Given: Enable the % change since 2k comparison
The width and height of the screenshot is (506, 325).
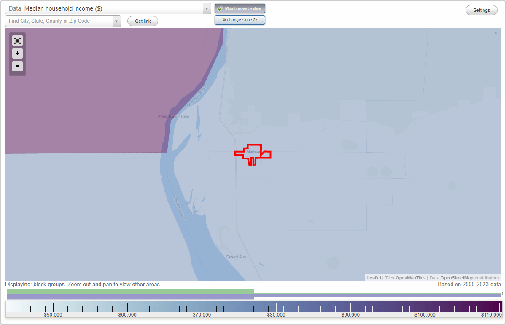Looking at the screenshot, I should (x=240, y=19).
